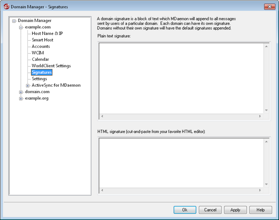
Task: Click the HTML box scroll-right arrow
Action: pos(260,190)
